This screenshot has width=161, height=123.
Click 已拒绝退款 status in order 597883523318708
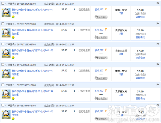click(84, 91)
